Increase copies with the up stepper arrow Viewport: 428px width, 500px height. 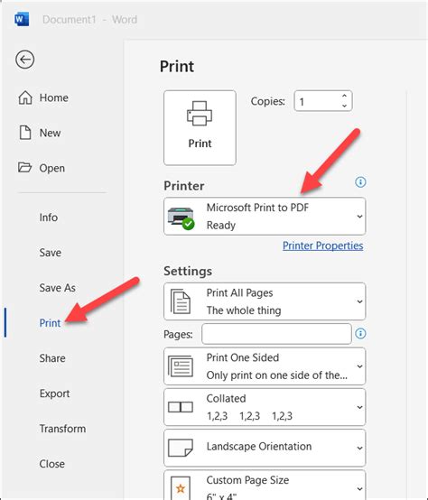coord(344,96)
